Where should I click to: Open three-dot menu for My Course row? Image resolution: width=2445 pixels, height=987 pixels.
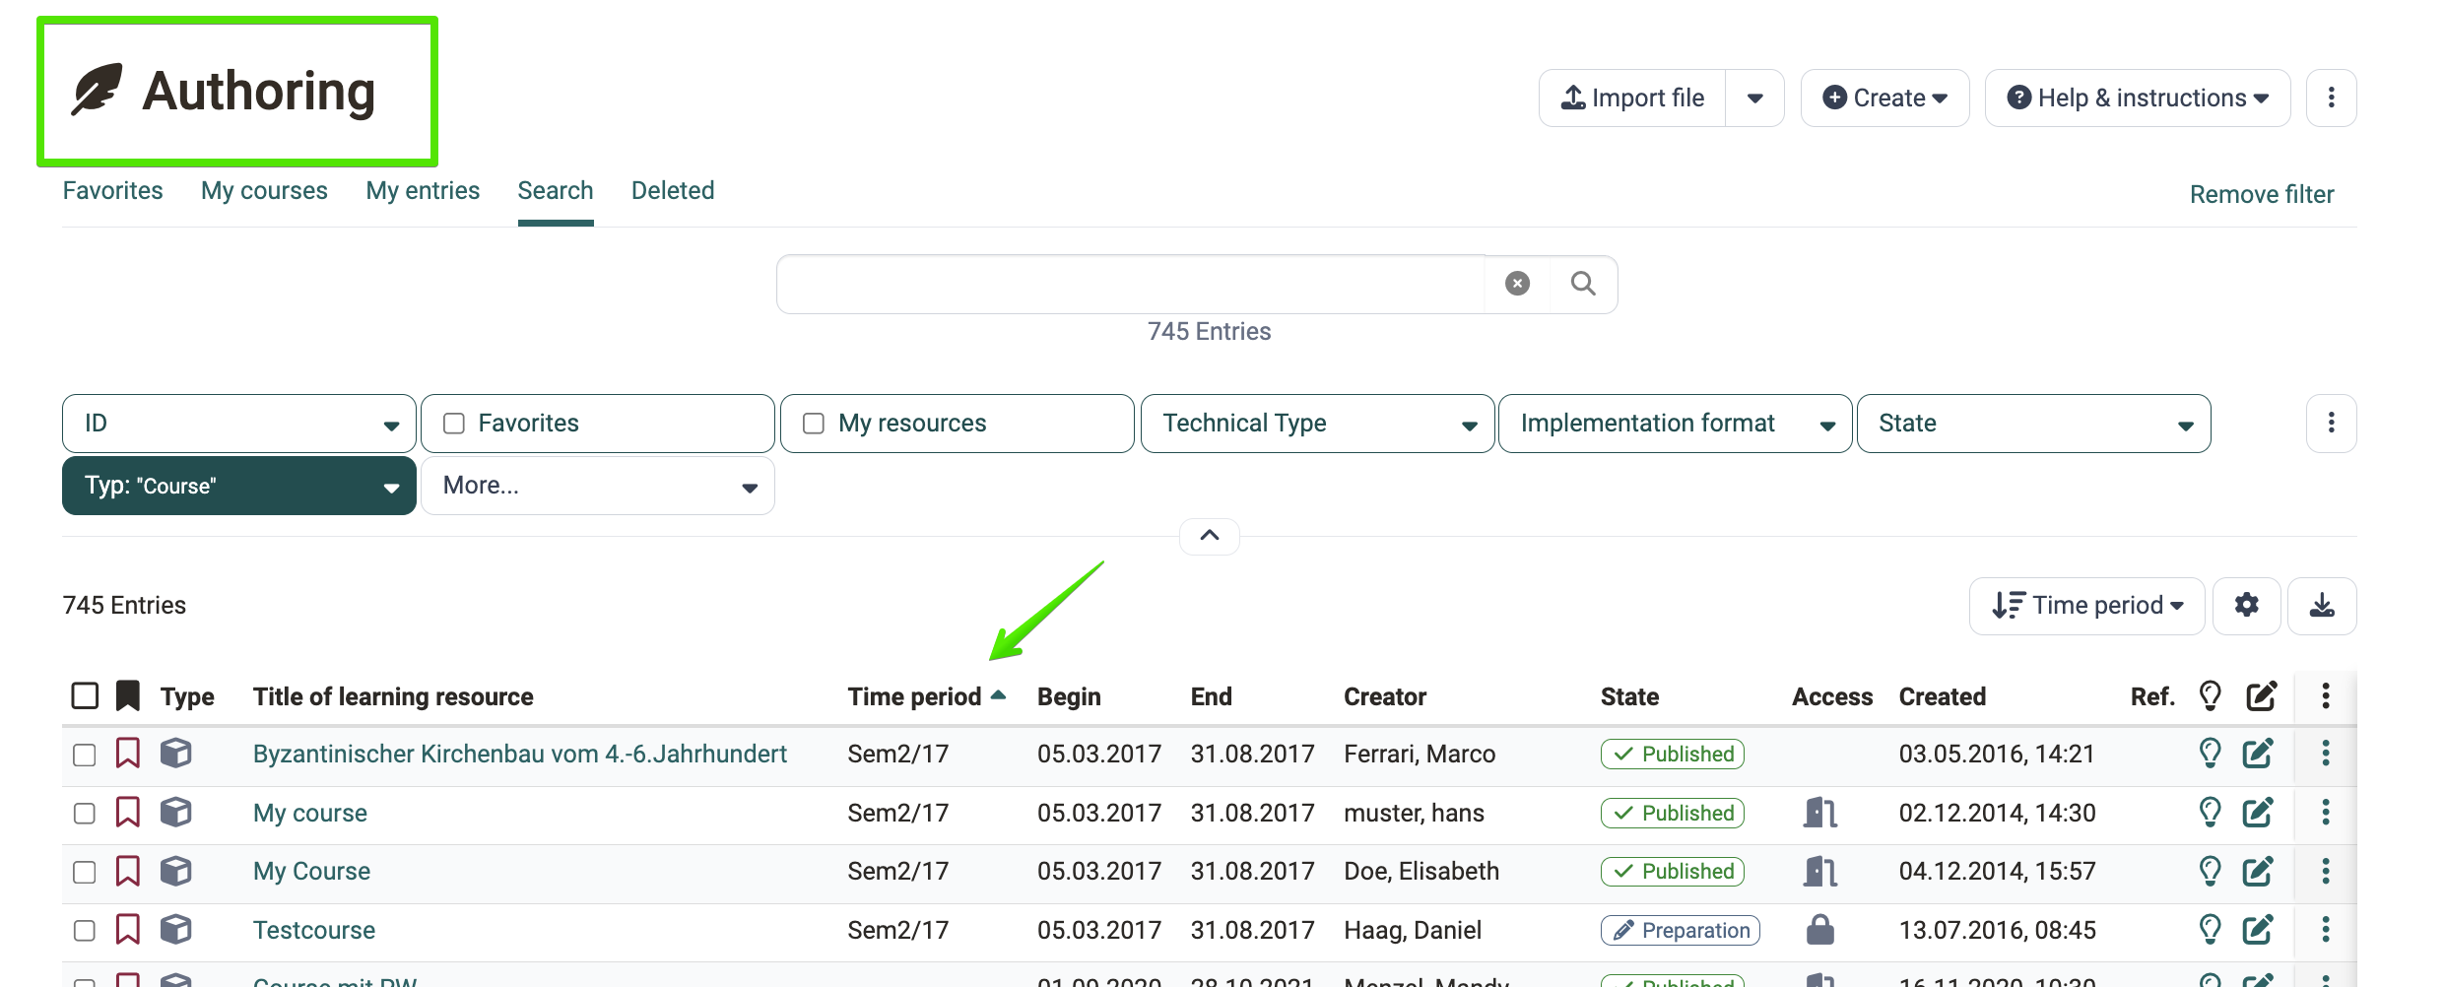(x=2326, y=871)
